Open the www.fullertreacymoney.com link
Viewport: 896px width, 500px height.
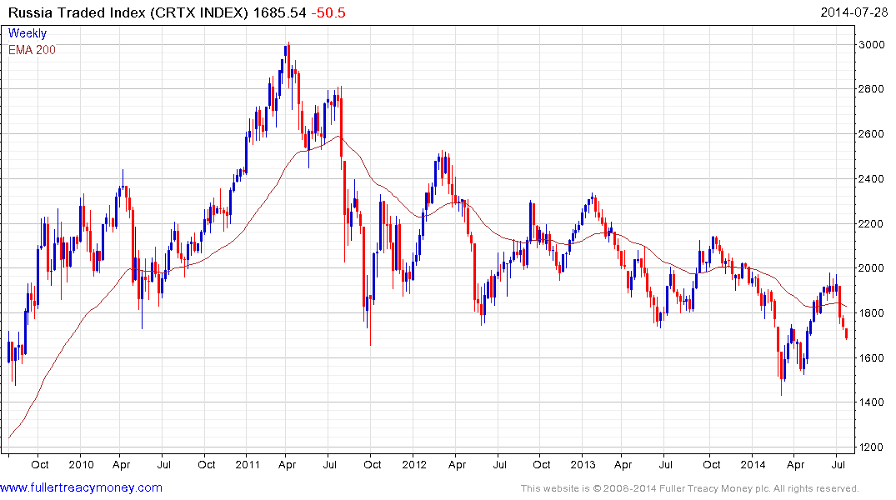pyautogui.click(x=81, y=487)
